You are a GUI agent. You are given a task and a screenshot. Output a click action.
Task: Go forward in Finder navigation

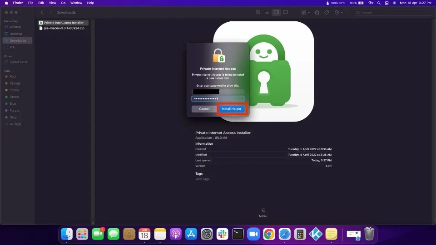coord(50,13)
